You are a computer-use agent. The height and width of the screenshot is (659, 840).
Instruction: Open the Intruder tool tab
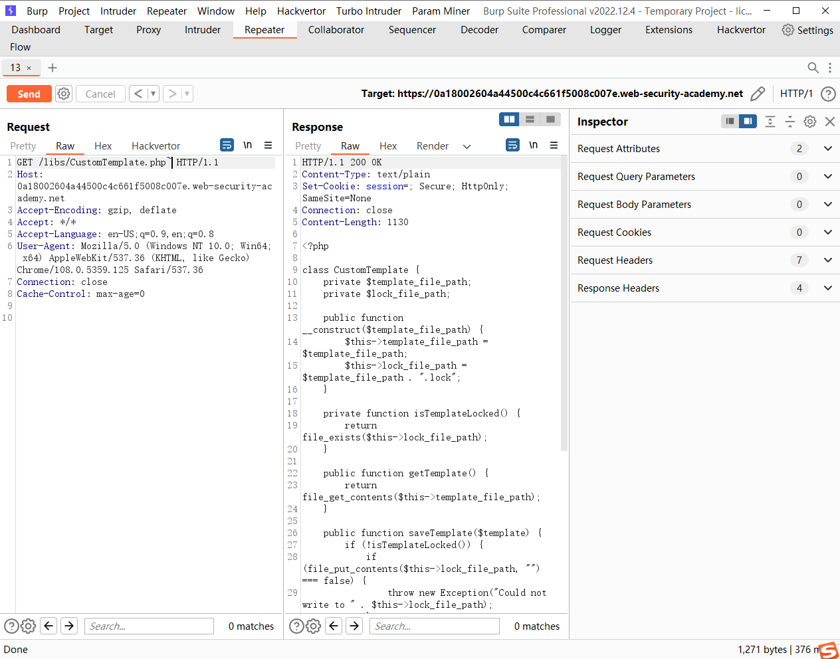click(x=203, y=30)
